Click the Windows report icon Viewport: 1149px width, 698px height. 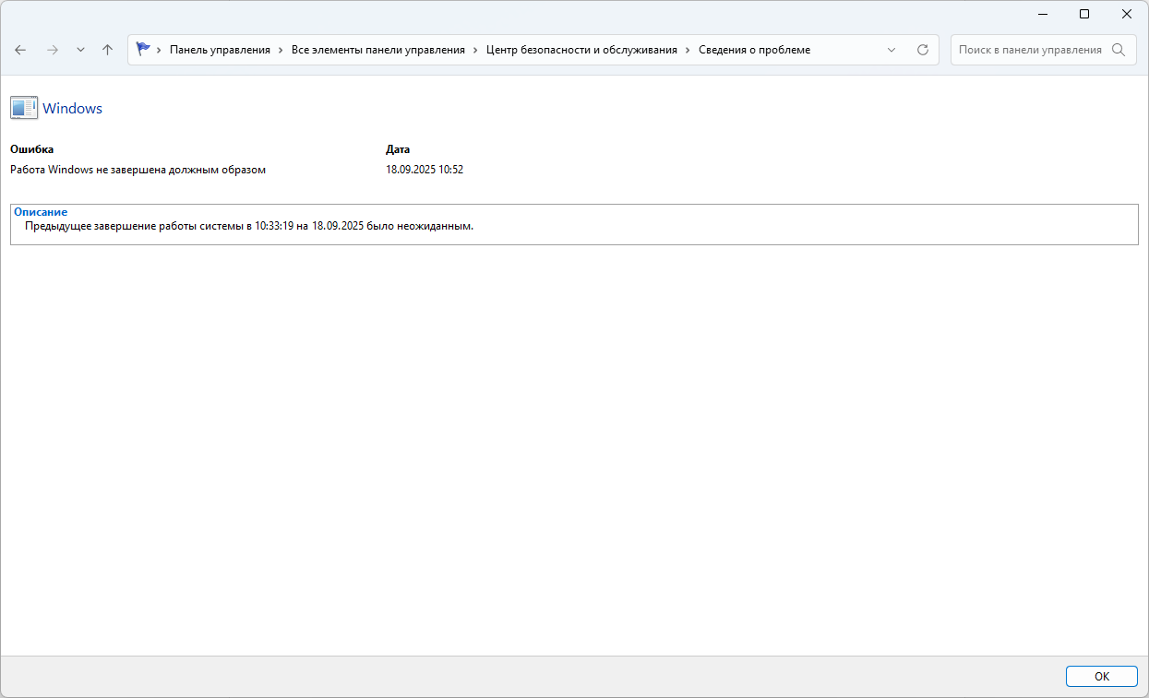[24, 108]
